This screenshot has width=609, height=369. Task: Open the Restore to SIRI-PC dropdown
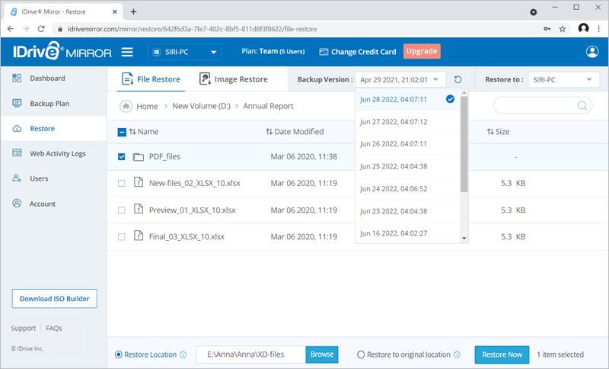point(564,80)
